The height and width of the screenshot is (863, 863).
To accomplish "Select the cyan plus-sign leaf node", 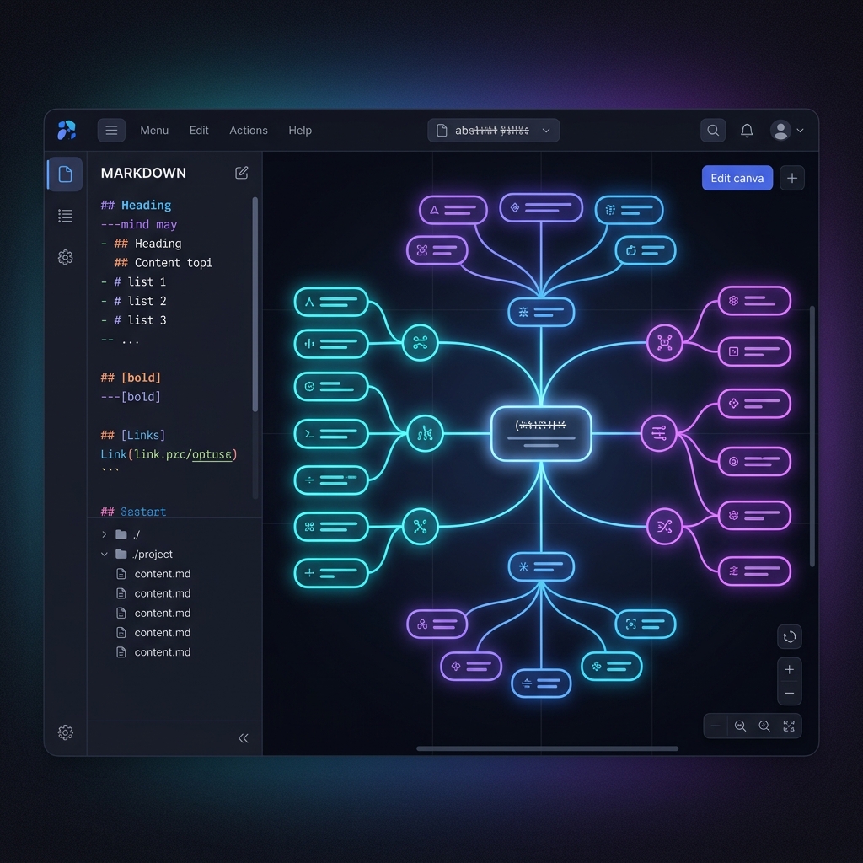I will click(x=331, y=573).
